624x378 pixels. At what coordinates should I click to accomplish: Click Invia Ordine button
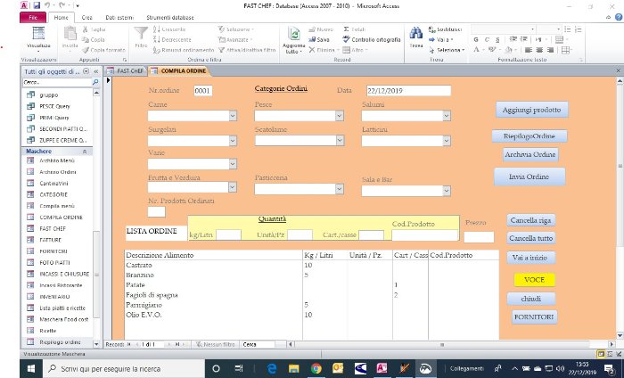tap(530, 177)
